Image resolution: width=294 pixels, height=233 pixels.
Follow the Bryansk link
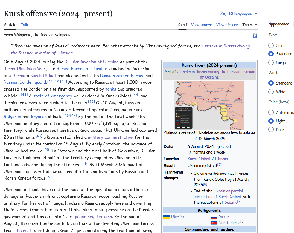click(x=39, y=116)
